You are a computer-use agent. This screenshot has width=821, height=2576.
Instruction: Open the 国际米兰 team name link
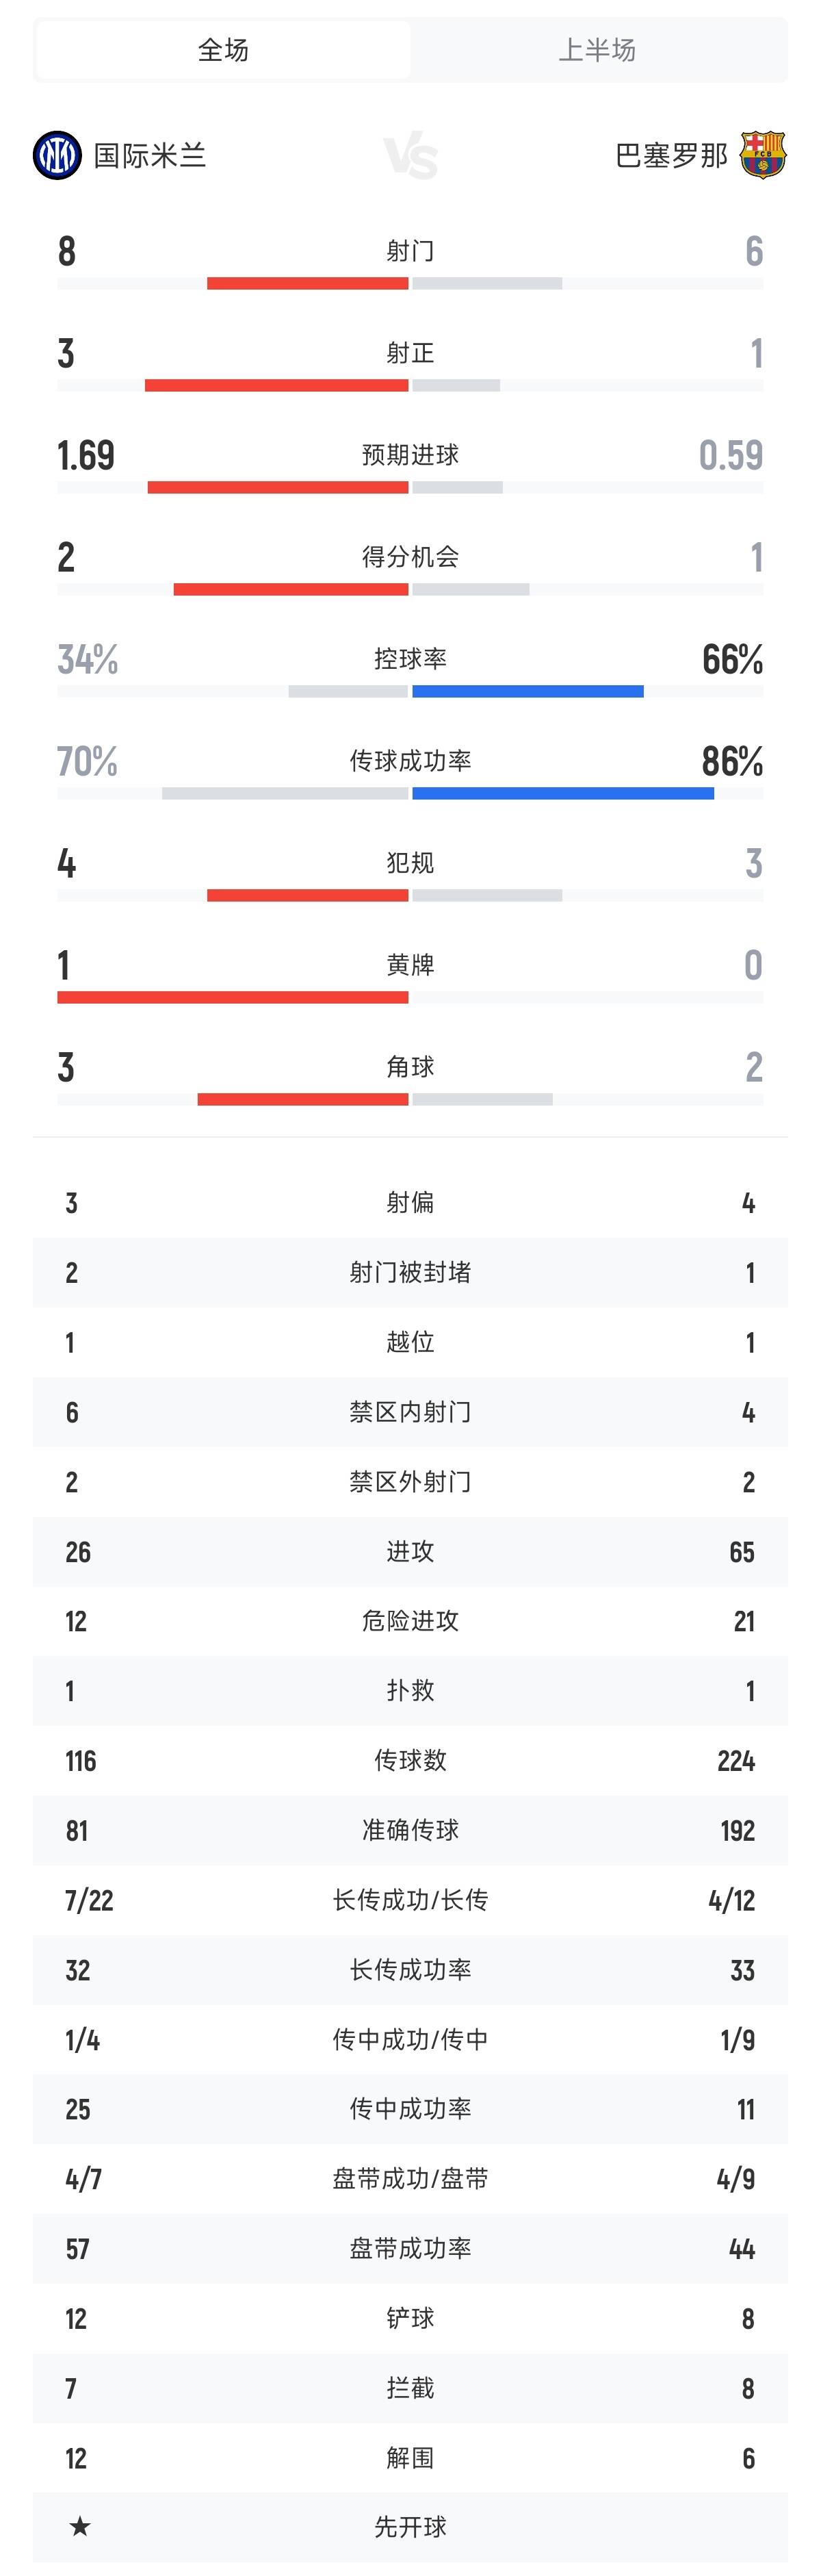(150, 156)
